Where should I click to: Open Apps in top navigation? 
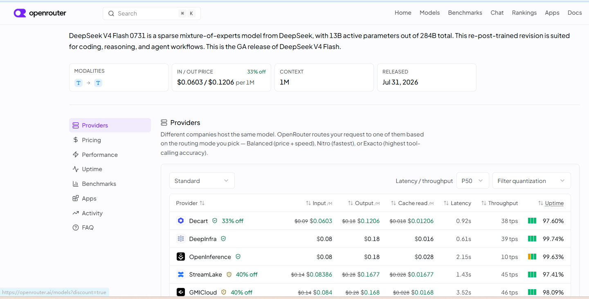(x=552, y=13)
